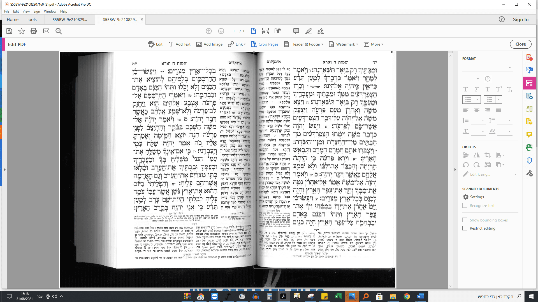Click the Print icon in toolbar

click(34, 31)
